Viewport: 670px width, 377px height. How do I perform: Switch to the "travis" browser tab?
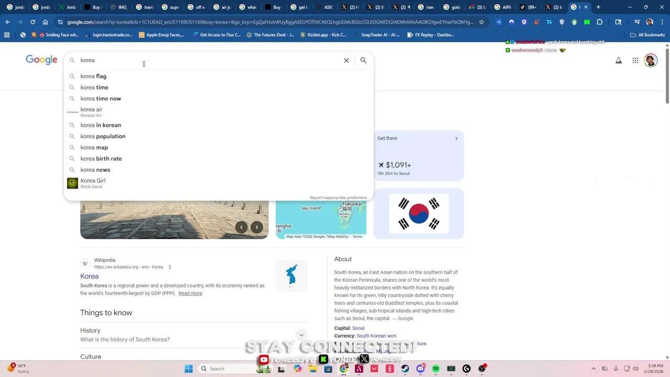coord(146,7)
